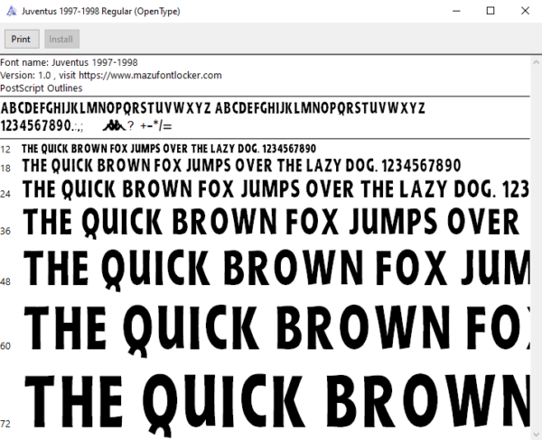Click the scrollbar down arrow
This screenshot has height=440, width=542.
[536, 434]
